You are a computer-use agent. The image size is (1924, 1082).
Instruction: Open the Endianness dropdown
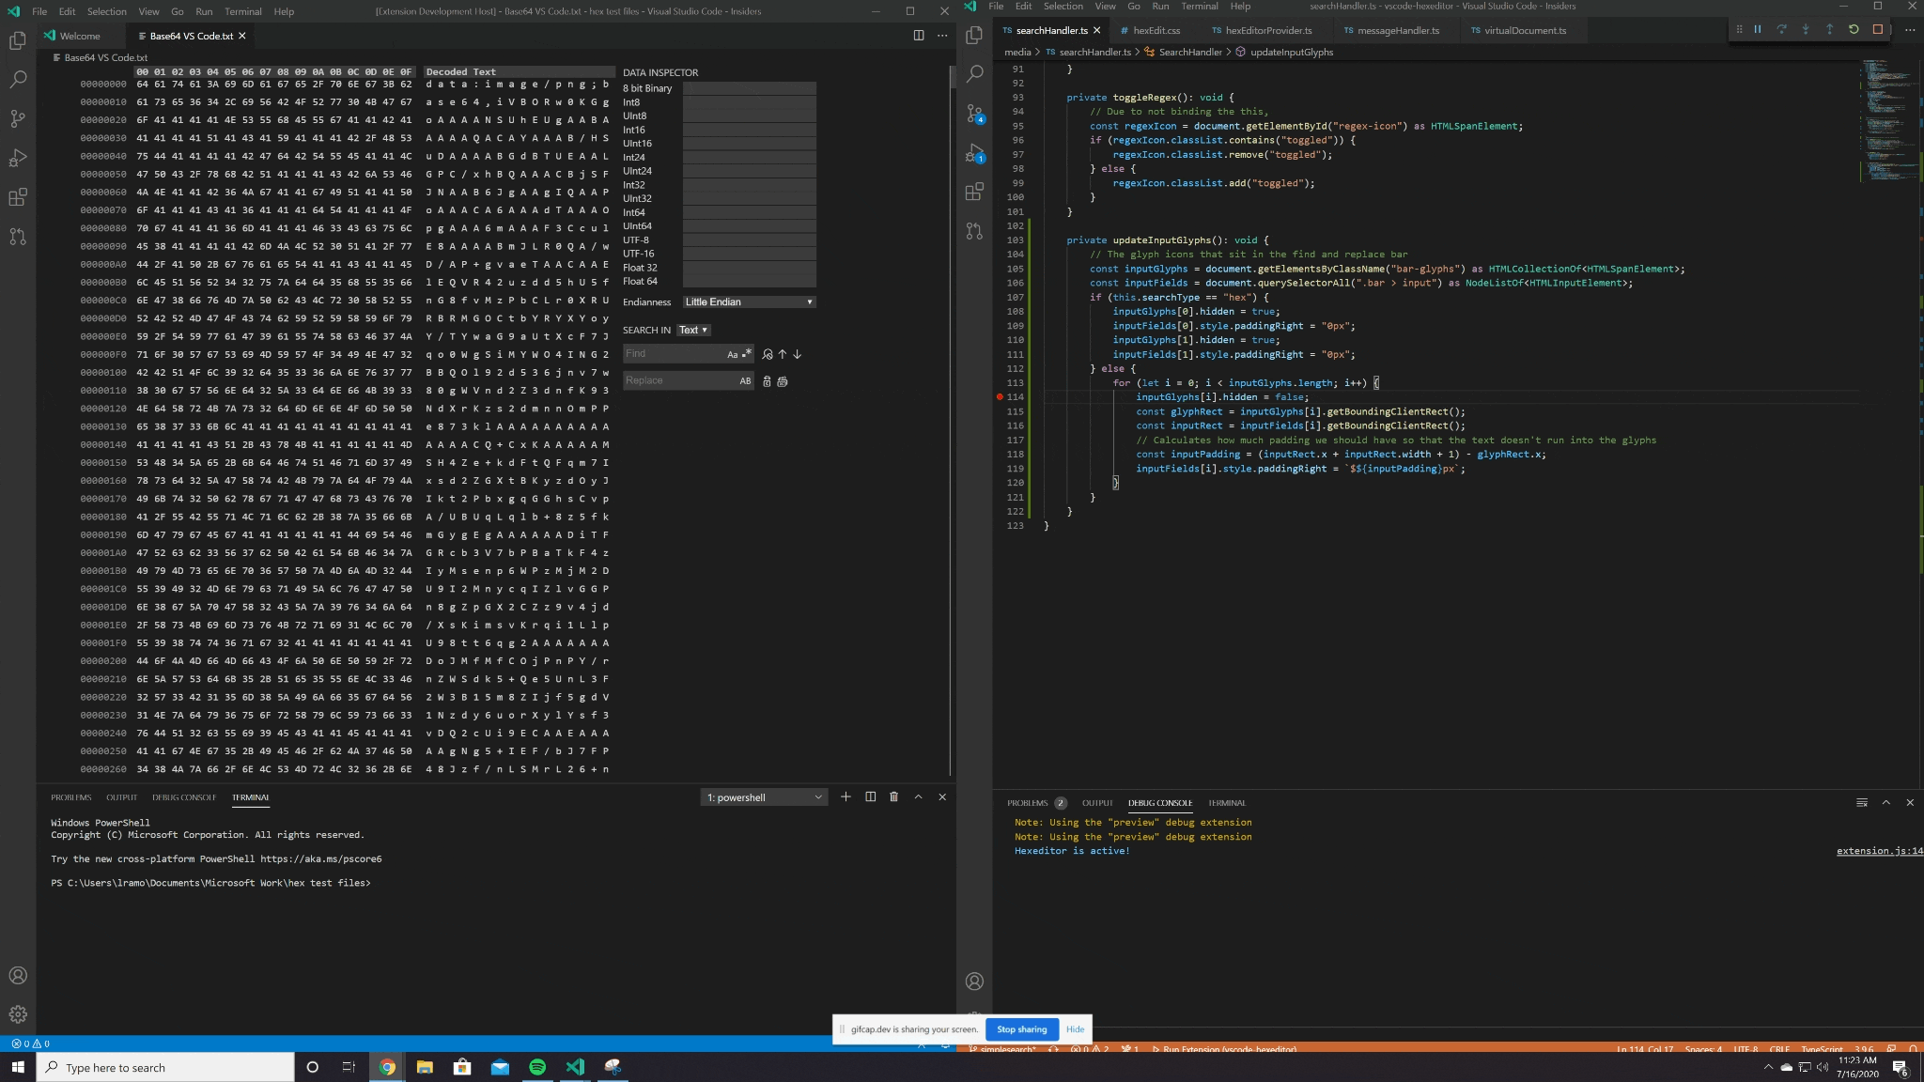pos(749,301)
